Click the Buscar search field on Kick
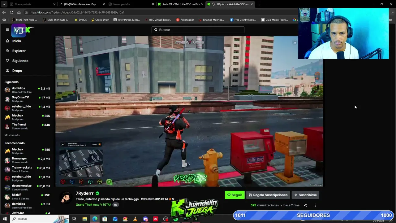Viewport: 396px width, 223px height. pos(198,30)
